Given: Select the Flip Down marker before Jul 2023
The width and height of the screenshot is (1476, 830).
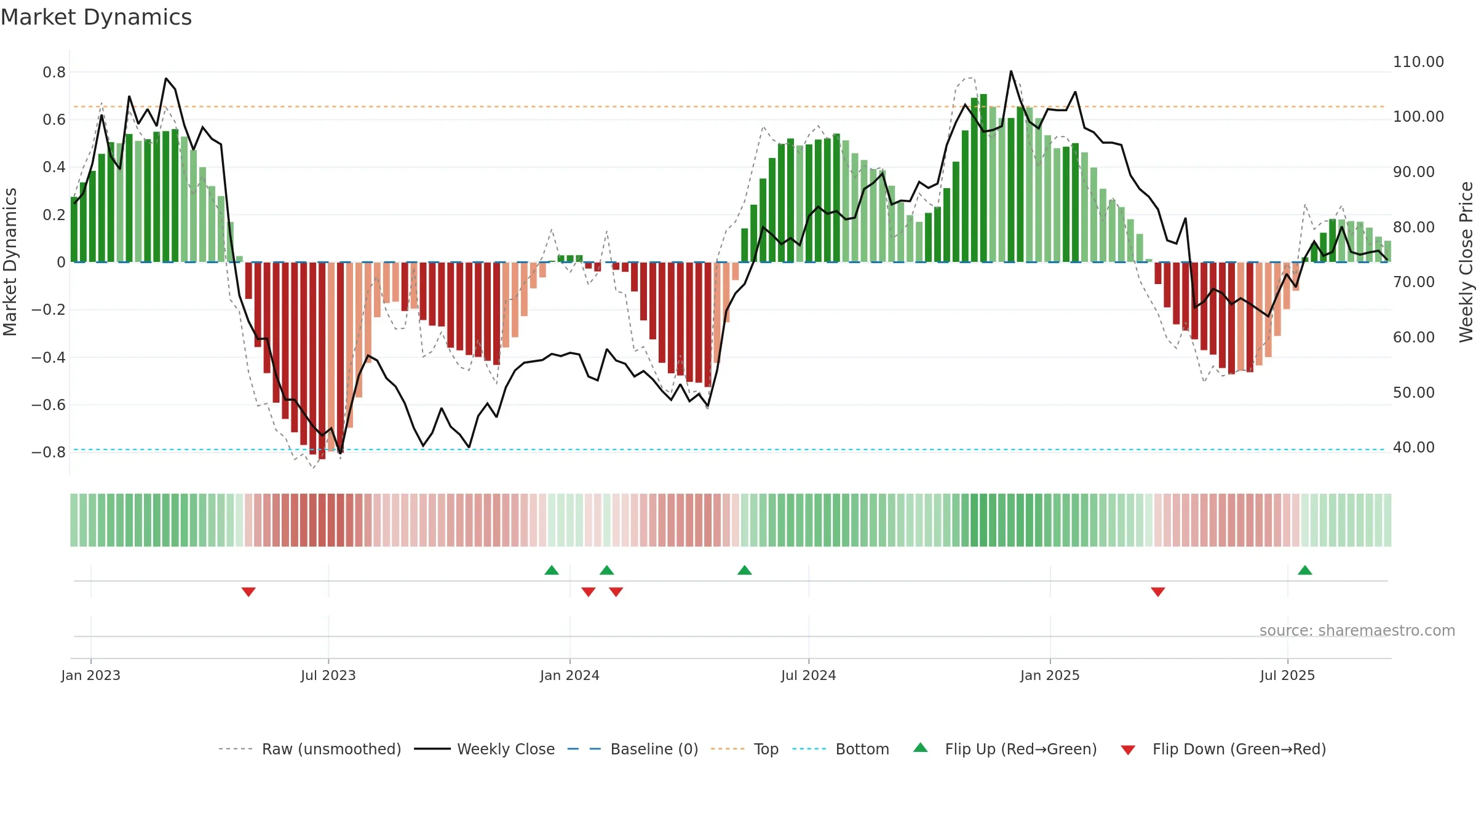Looking at the screenshot, I should pyautogui.click(x=248, y=591).
